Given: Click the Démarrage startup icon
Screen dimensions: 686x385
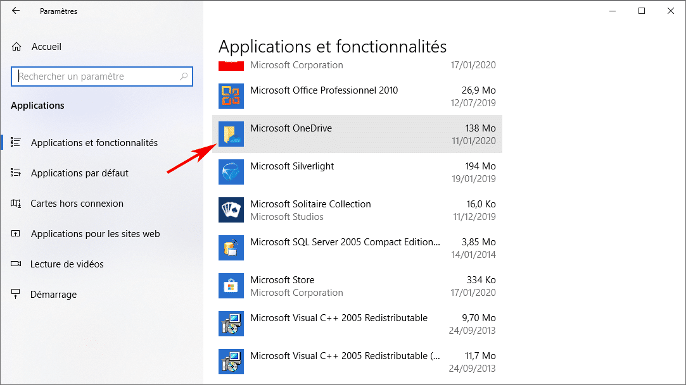Looking at the screenshot, I should click(16, 294).
